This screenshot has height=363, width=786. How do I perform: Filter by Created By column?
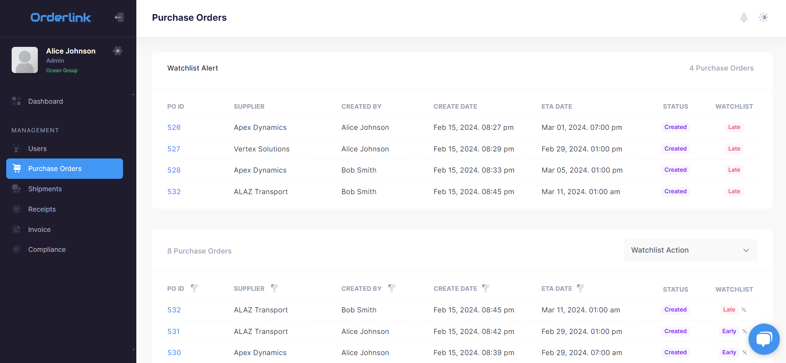point(392,288)
